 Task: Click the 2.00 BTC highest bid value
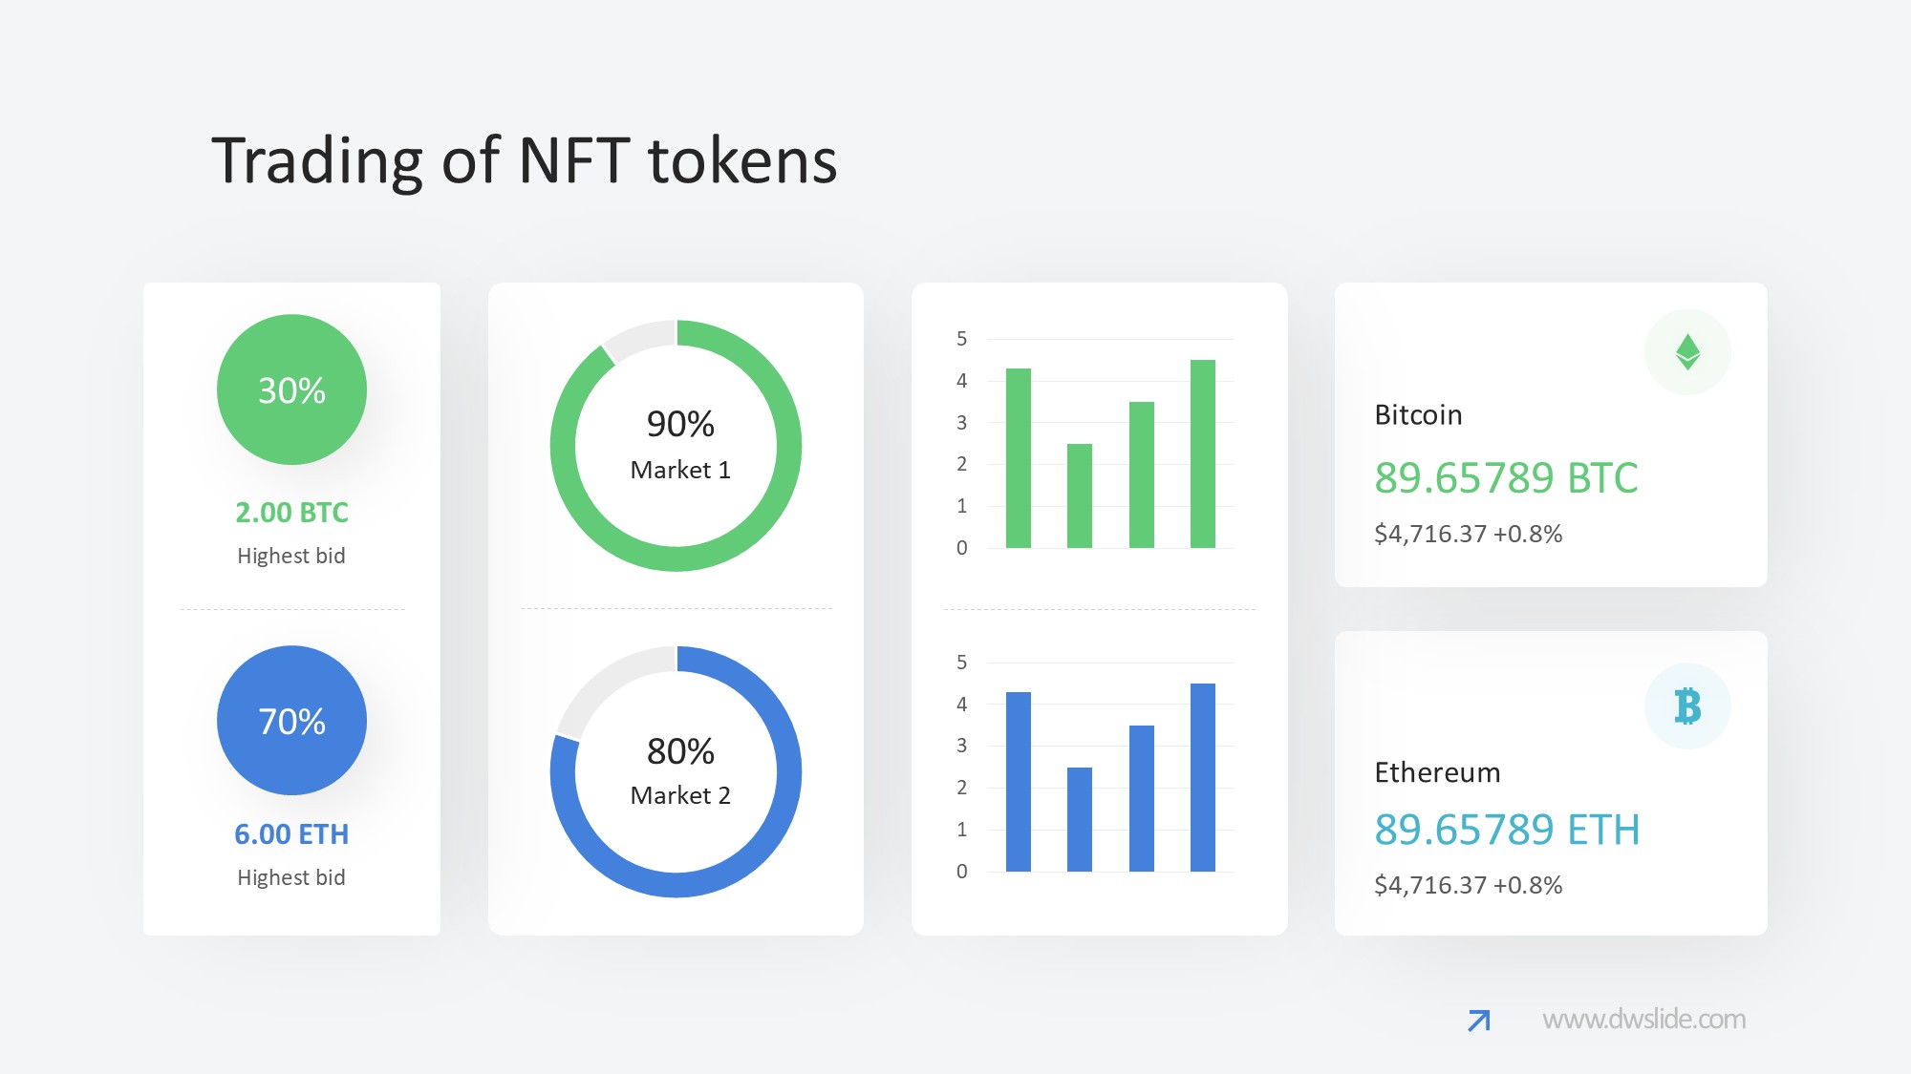click(291, 513)
